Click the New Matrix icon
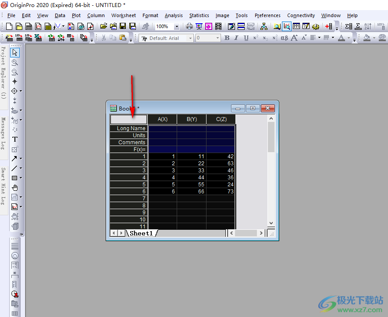Viewport: 388px width, 317px height. [x=48, y=26]
